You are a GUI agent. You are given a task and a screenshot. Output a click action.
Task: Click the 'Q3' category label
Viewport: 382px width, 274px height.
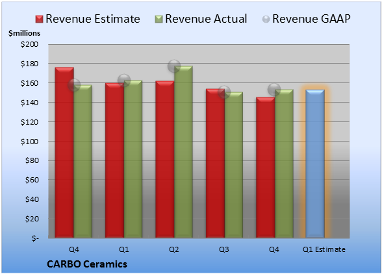[x=224, y=249]
